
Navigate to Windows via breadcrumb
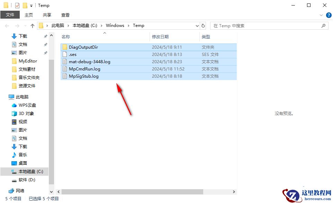pyautogui.click(x=115, y=25)
